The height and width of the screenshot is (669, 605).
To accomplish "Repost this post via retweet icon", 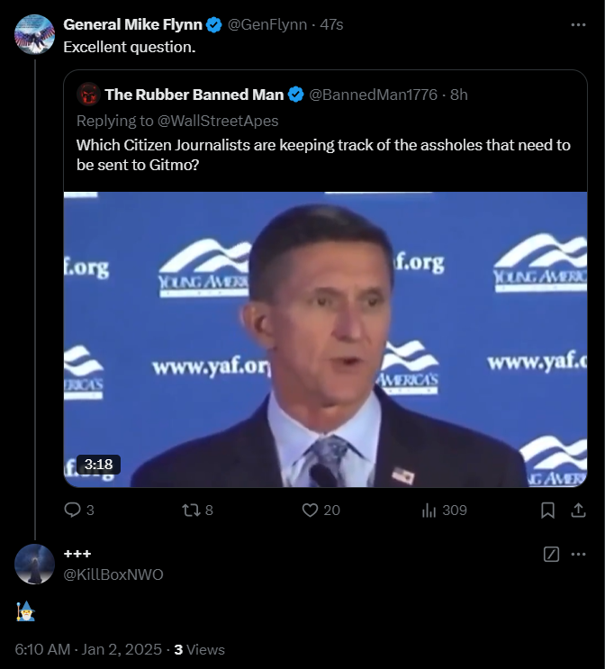I will 190,511.
